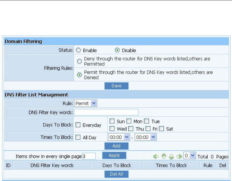Click the Apply button
Image resolution: width=232 pixels, height=181 pixels.
[114, 155]
